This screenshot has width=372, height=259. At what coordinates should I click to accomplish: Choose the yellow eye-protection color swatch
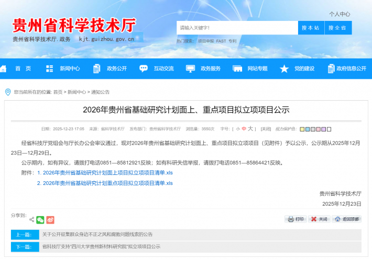pyautogui.click(x=301, y=129)
